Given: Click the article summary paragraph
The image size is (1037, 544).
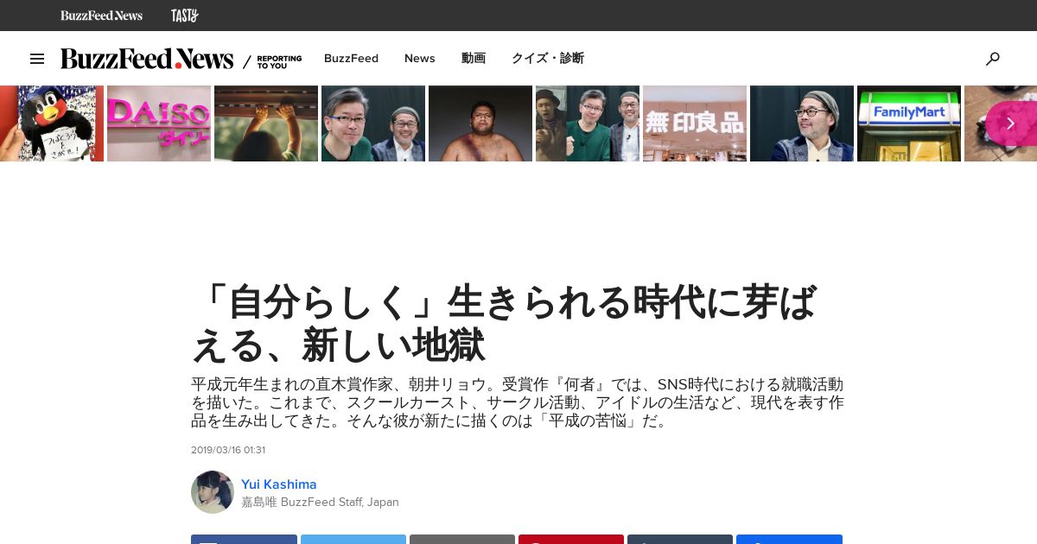Looking at the screenshot, I should click(x=518, y=403).
